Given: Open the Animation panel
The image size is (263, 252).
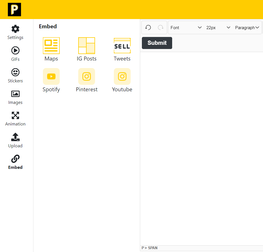Looking at the screenshot, I should pos(15,119).
